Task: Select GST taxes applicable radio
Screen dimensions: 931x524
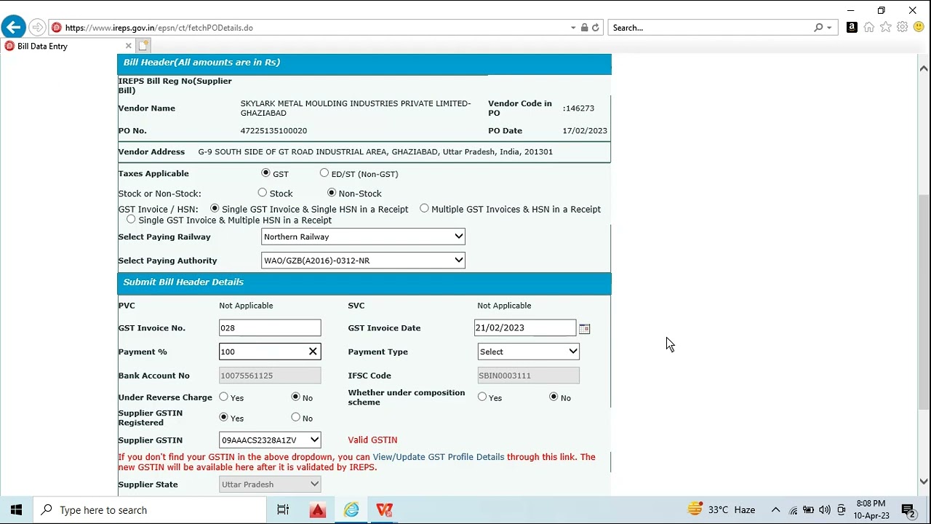Action: (265, 173)
